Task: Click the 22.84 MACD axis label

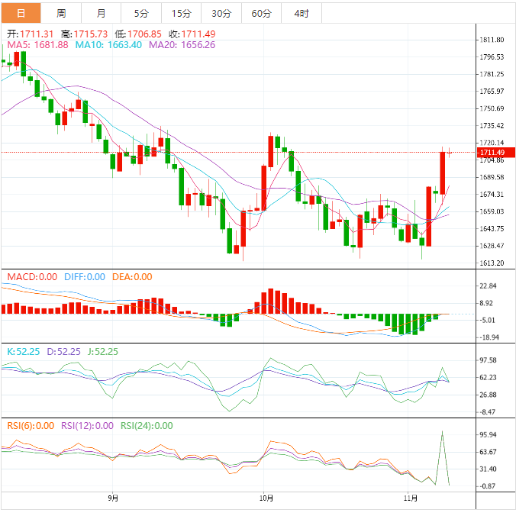Action: (488, 285)
